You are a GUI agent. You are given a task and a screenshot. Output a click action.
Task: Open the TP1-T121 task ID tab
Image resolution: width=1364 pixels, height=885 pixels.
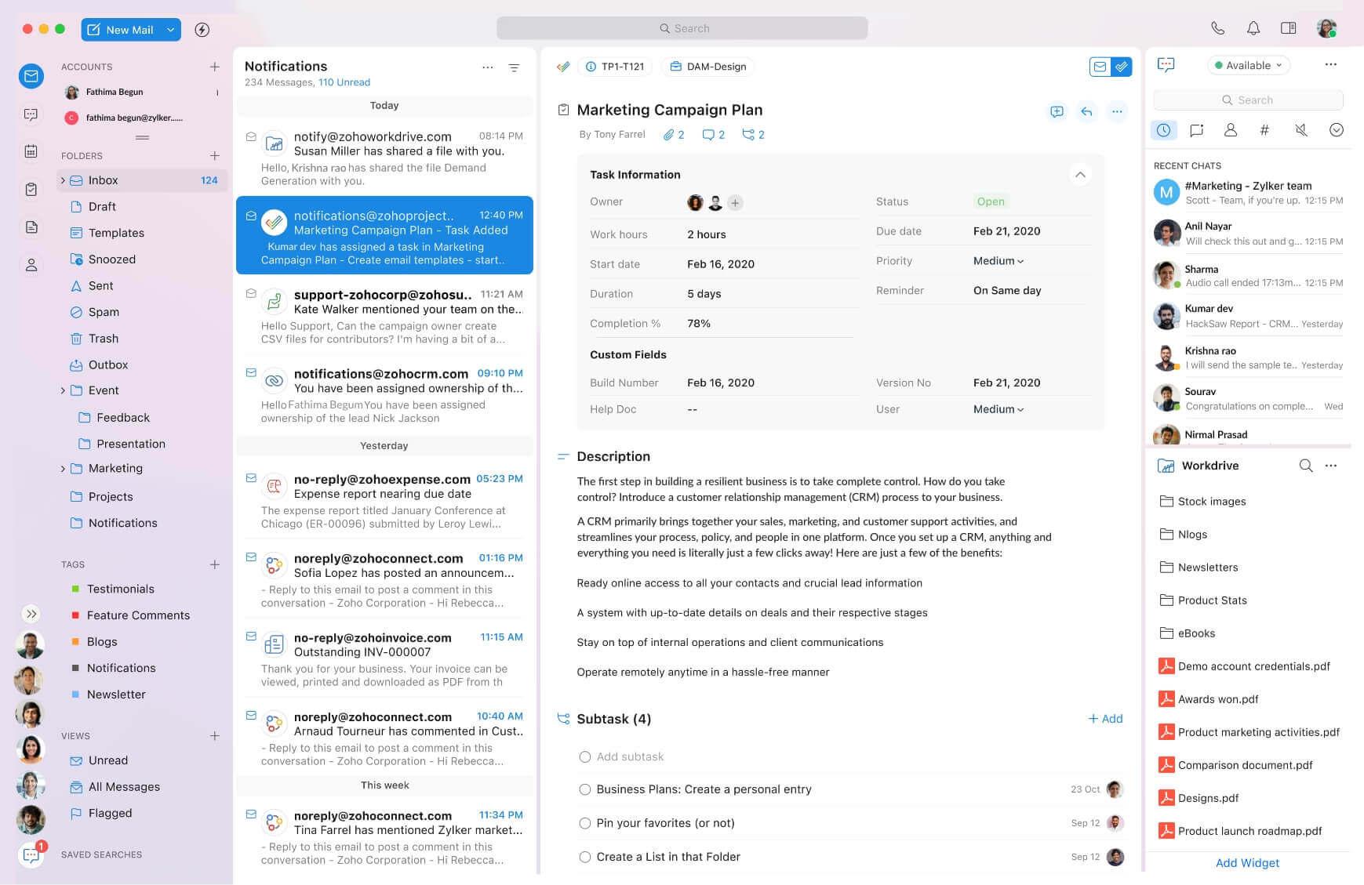615,67
